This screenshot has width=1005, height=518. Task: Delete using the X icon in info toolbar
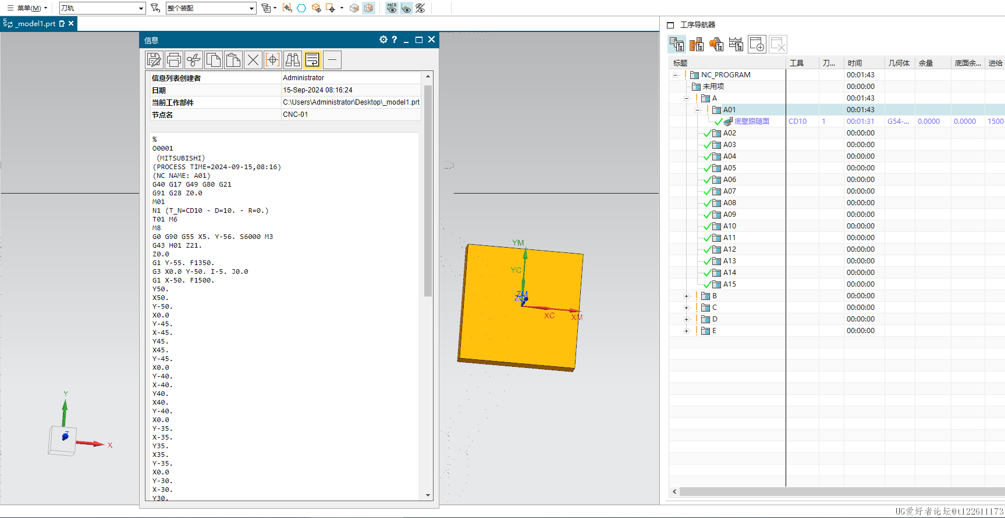[253, 60]
